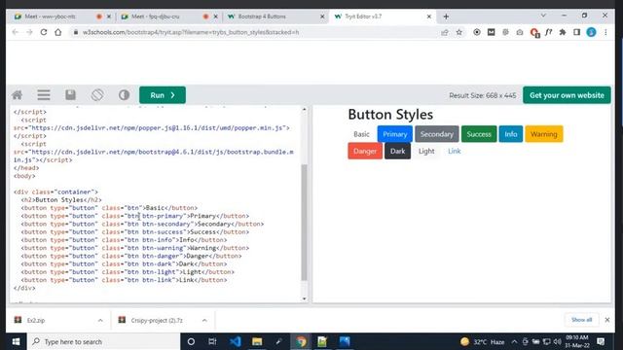Screen dimensions: 623x350
Task: Click the code editor scrollbar thumb
Action: [x=305, y=223]
